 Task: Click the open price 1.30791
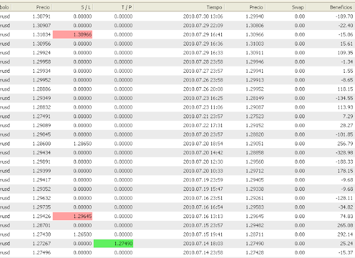point(42,17)
